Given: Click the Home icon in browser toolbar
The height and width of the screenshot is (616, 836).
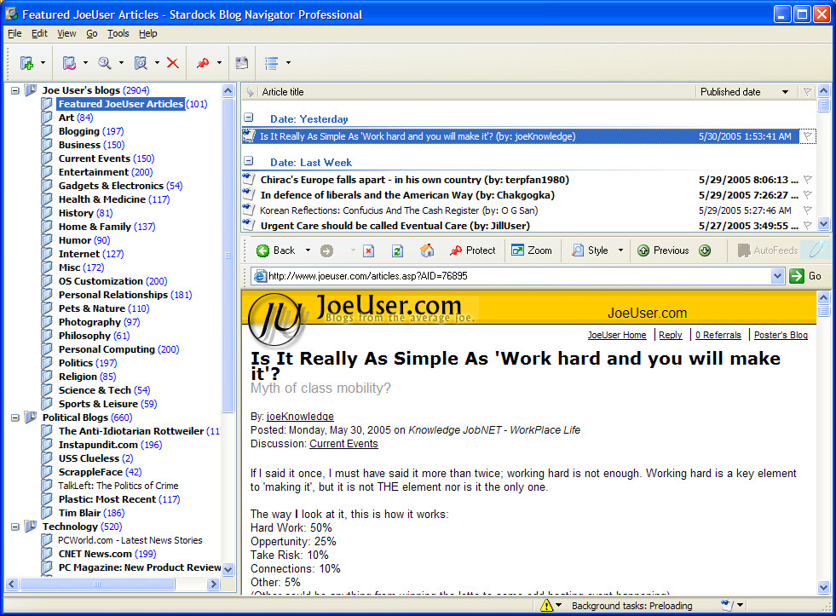Looking at the screenshot, I should (x=427, y=250).
